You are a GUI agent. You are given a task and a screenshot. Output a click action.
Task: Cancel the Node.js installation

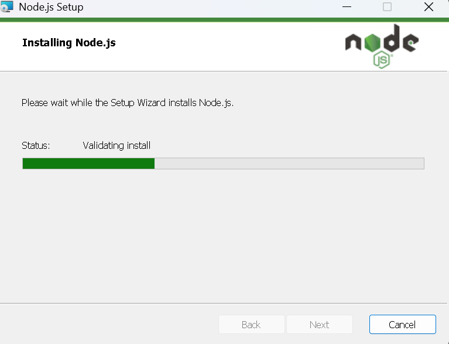click(x=403, y=325)
